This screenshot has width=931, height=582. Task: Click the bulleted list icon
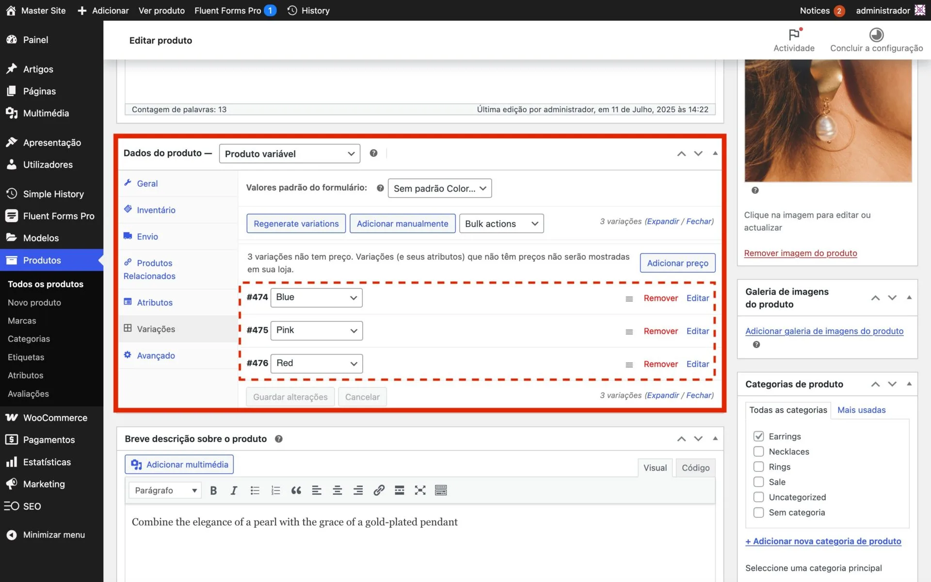(255, 490)
